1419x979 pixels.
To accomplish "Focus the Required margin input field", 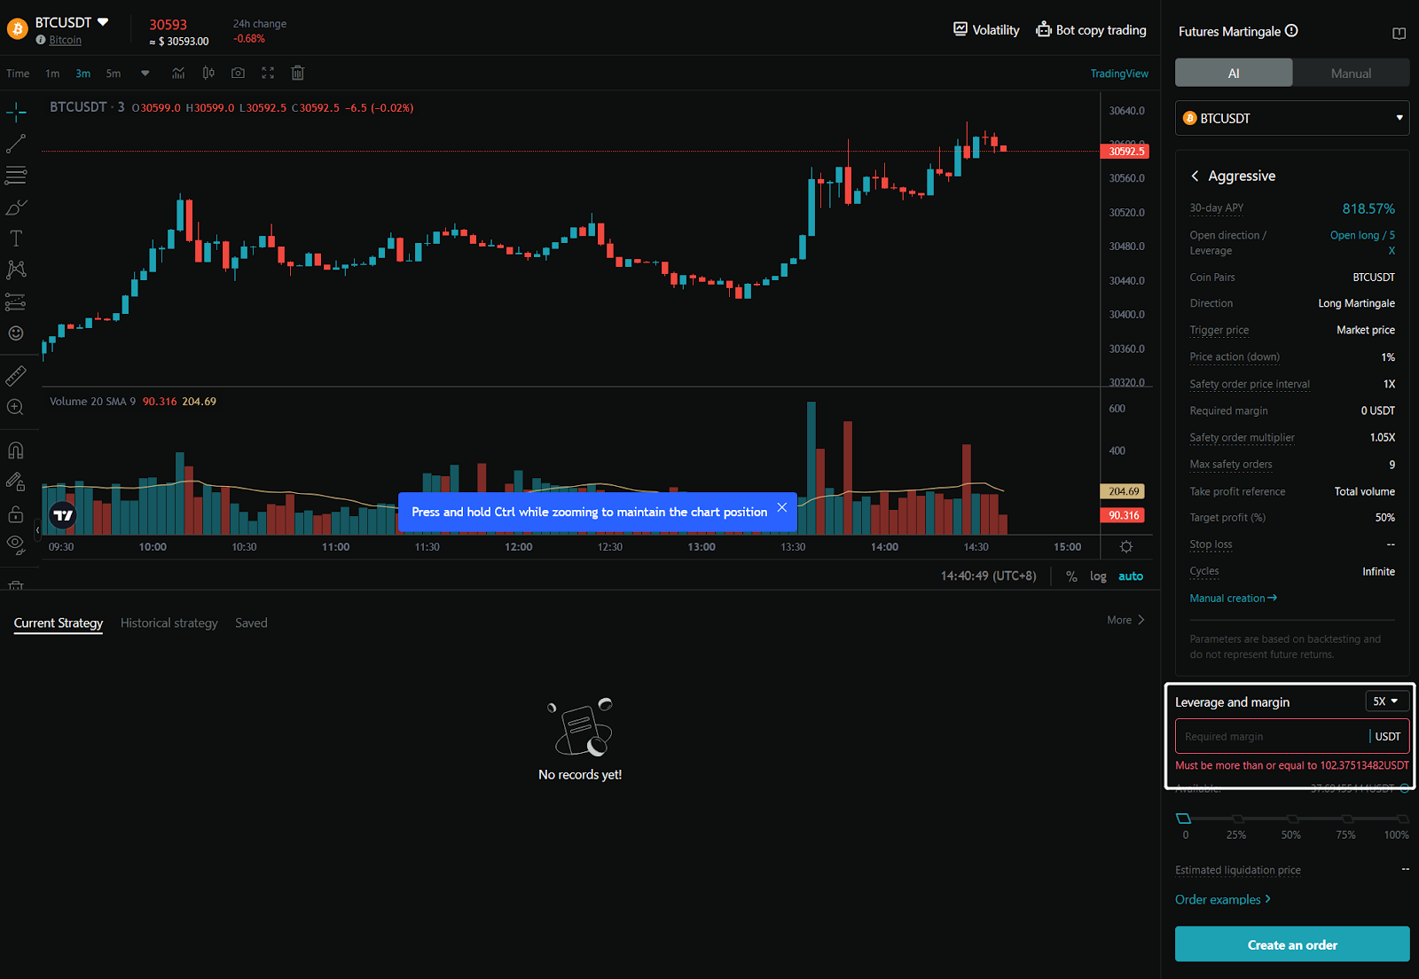I will pos(1292,736).
